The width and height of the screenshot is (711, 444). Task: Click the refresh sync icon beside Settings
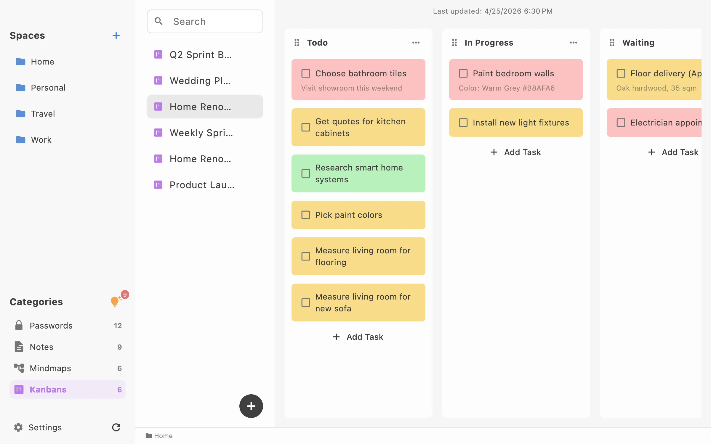click(116, 427)
